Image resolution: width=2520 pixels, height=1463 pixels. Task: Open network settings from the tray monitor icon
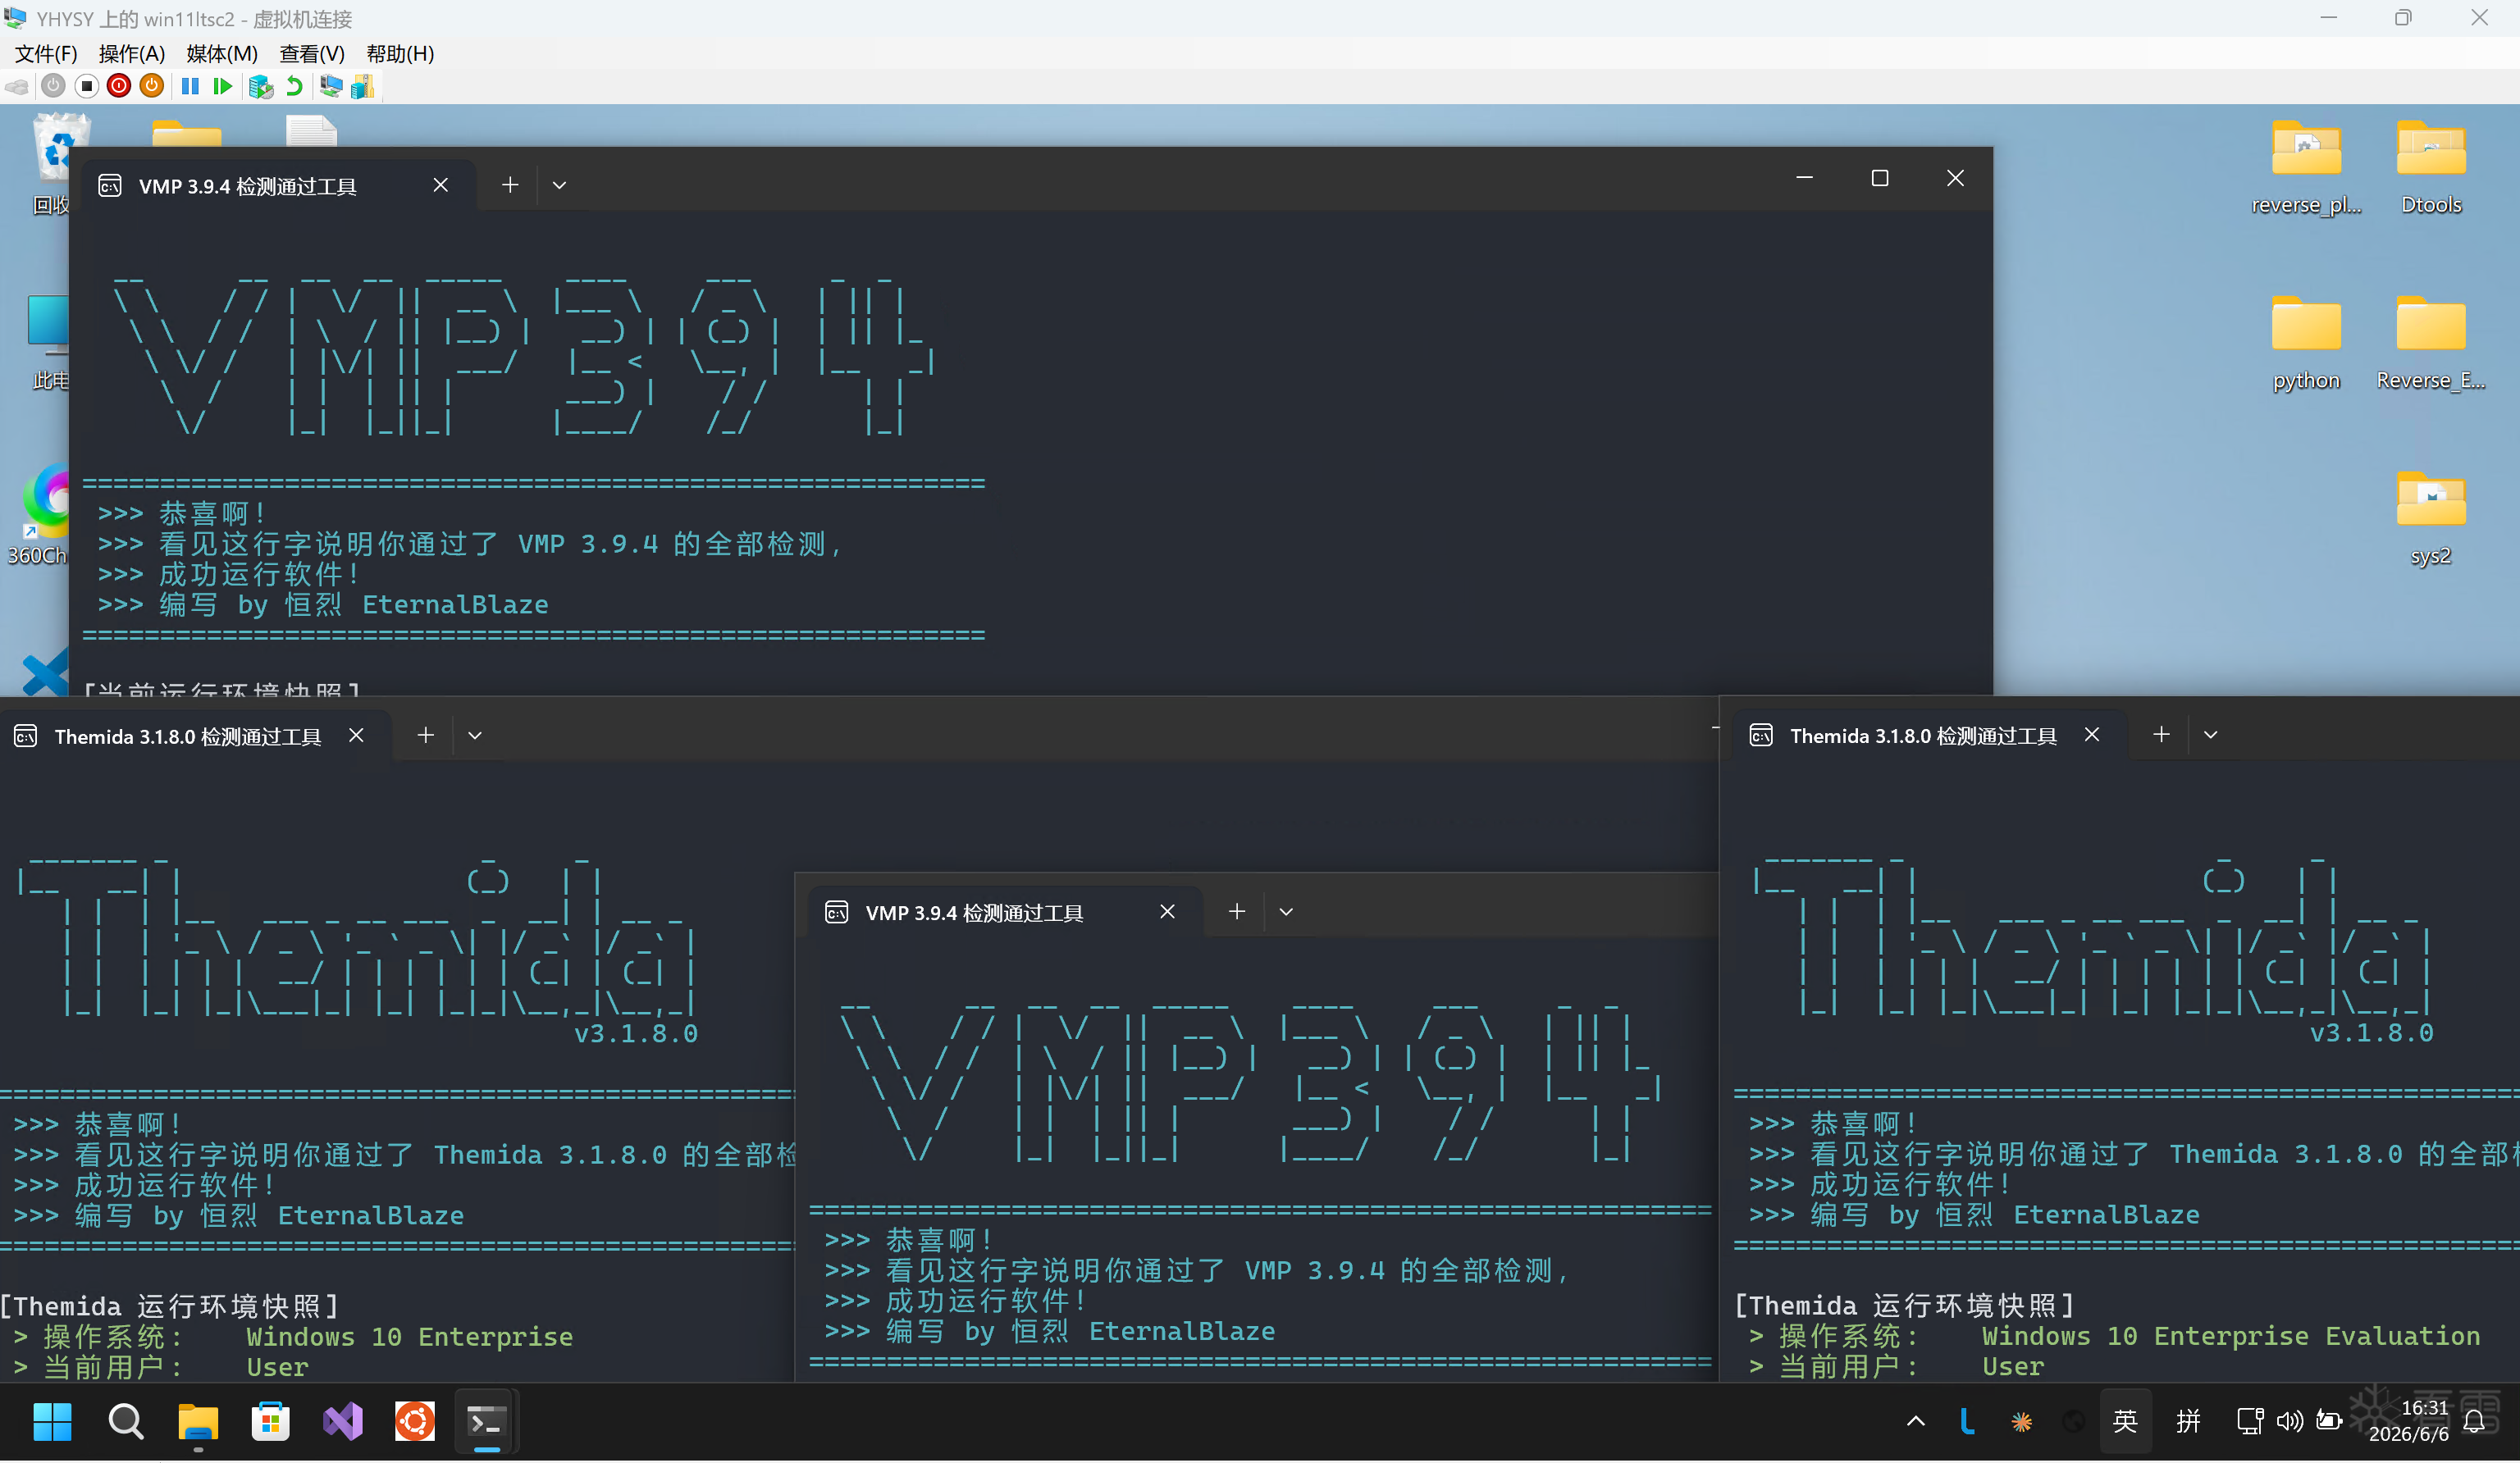pos(2250,1423)
